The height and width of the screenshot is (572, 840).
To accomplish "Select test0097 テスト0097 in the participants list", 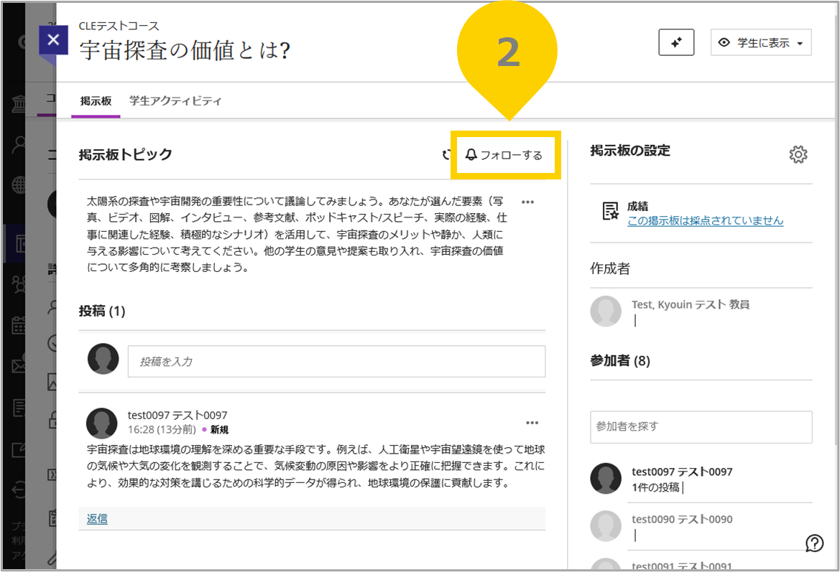I will 681,472.
